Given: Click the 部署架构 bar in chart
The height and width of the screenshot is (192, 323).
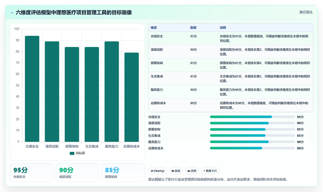Looking at the screenshot, I should point(72,94).
